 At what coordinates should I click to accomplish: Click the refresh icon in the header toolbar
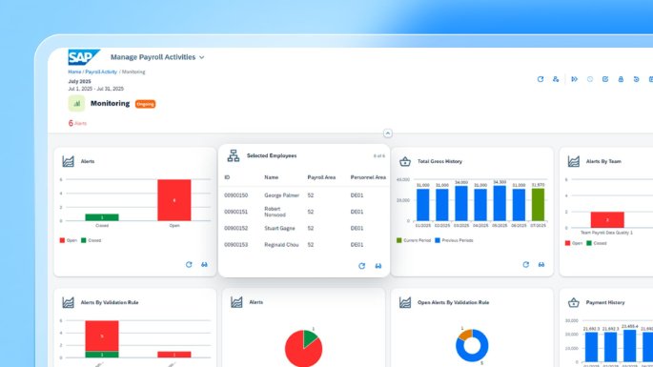pyautogui.click(x=541, y=79)
